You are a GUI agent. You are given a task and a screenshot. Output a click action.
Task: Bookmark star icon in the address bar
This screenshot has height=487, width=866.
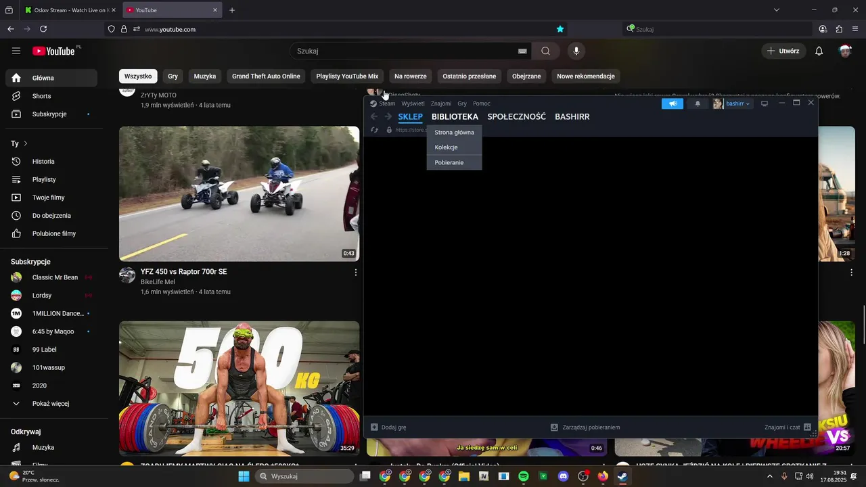560,29
